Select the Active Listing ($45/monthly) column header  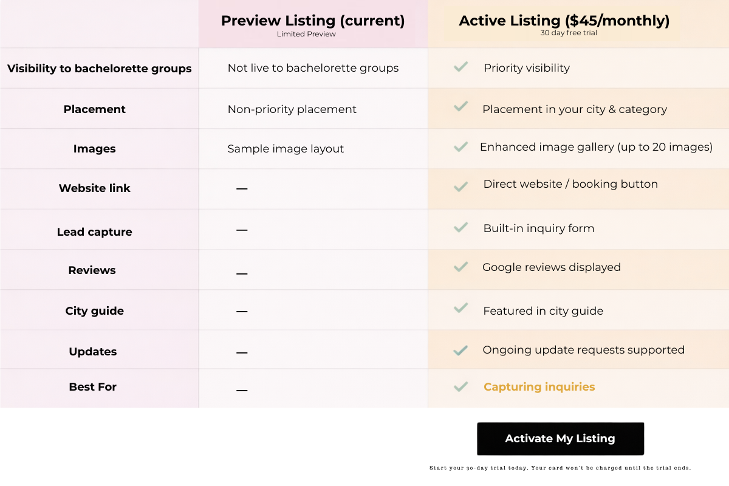point(564,21)
